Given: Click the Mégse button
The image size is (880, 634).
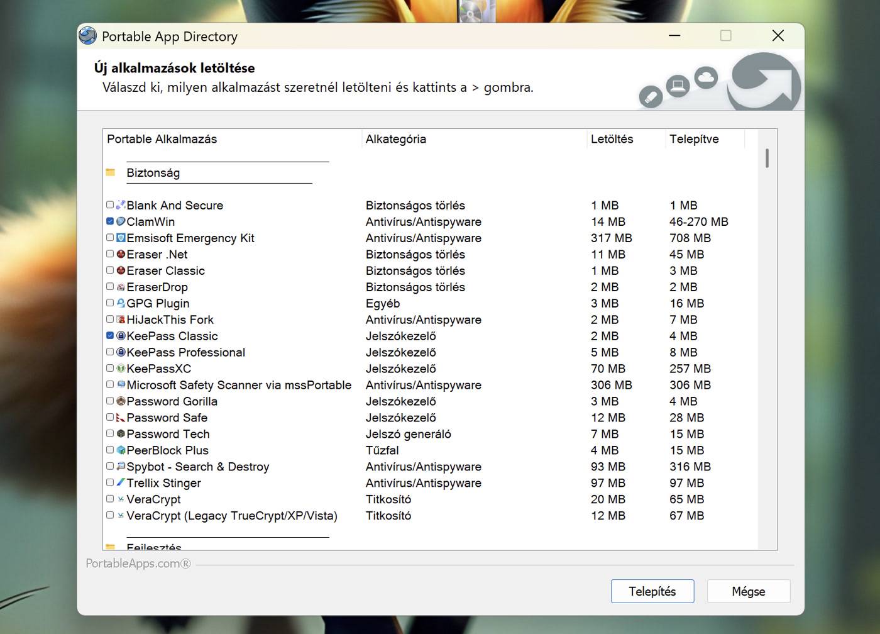Looking at the screenshot, I should [x=749, y=591].
